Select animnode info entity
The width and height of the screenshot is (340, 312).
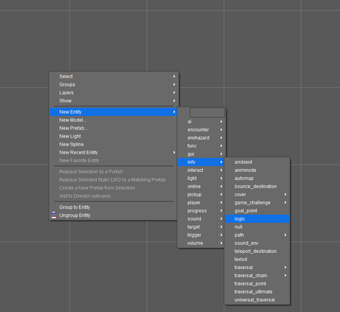257,171
